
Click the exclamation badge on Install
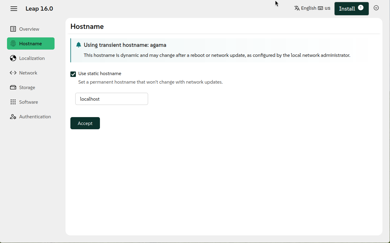(x=361, y=8)
